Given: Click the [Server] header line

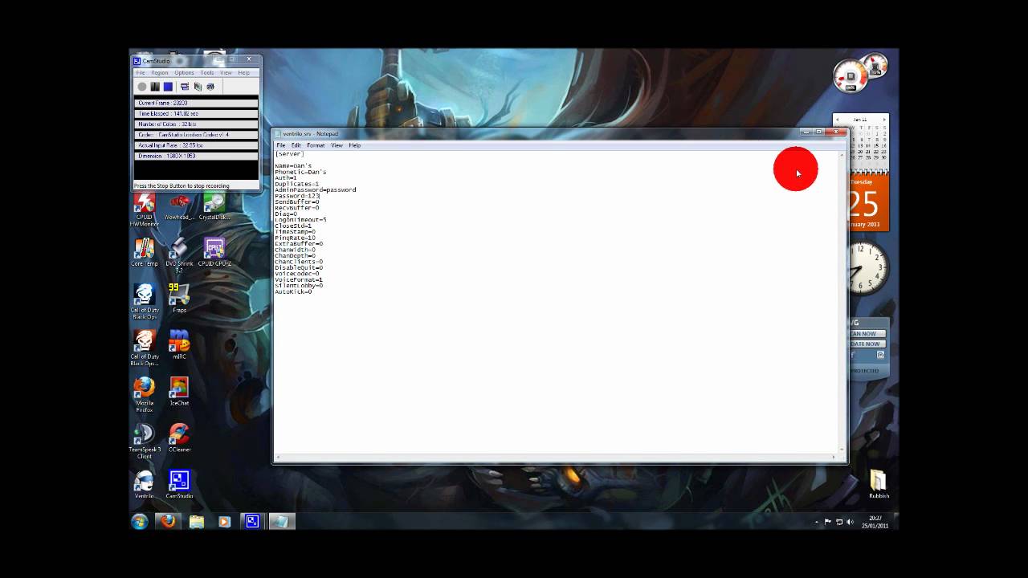Looking at the screenshot, I should pos(289,153).
